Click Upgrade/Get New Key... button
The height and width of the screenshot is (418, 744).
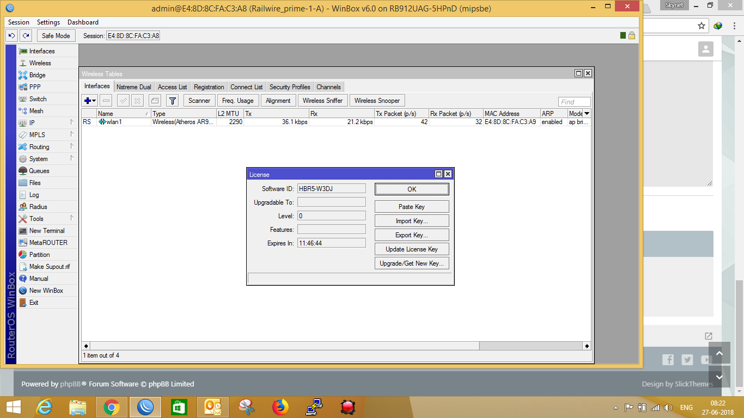point(412,263)
